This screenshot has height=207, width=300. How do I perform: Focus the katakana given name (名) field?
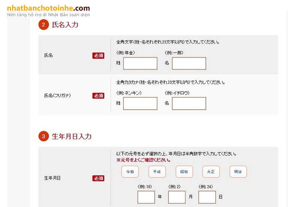tap(189, 103)
